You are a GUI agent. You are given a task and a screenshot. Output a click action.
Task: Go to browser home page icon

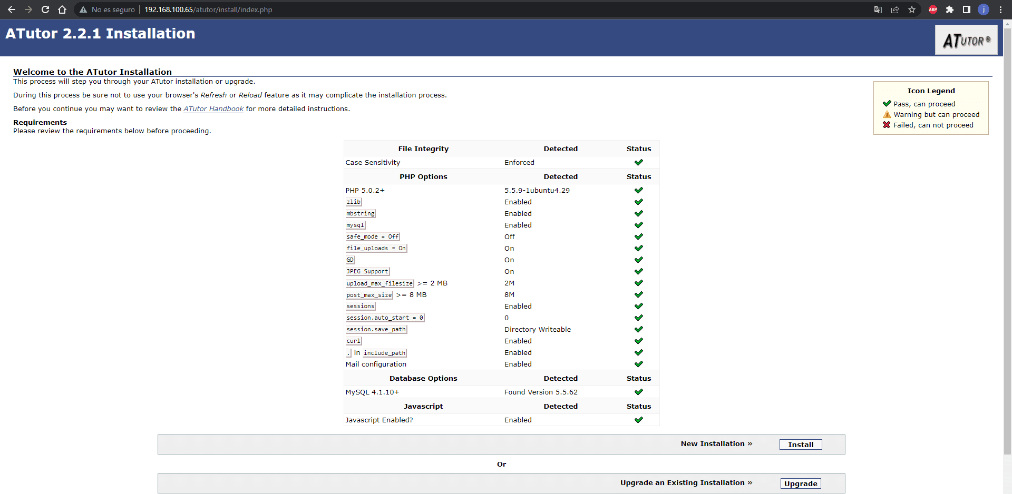coord(62,9)
